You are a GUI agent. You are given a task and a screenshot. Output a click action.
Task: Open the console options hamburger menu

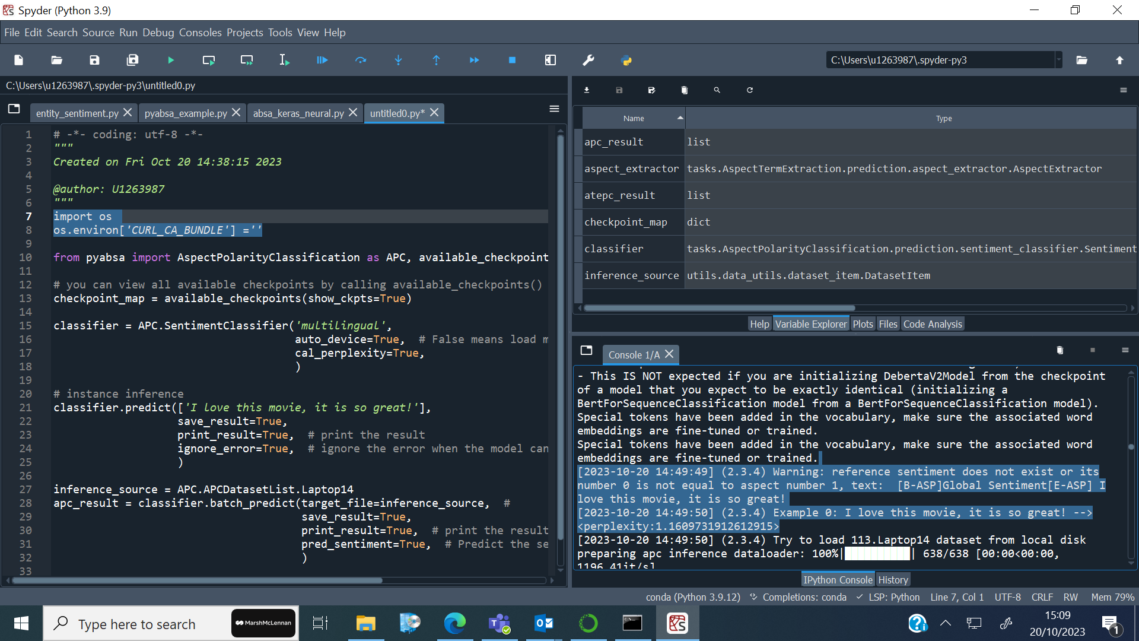click(1127, 350)
